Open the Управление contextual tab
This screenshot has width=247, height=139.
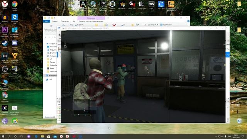point(91,18)
